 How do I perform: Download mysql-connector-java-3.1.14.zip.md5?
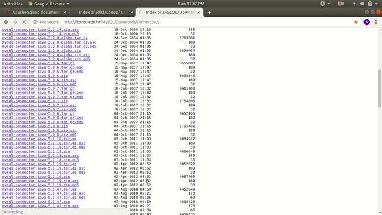(x=41, y=33)
